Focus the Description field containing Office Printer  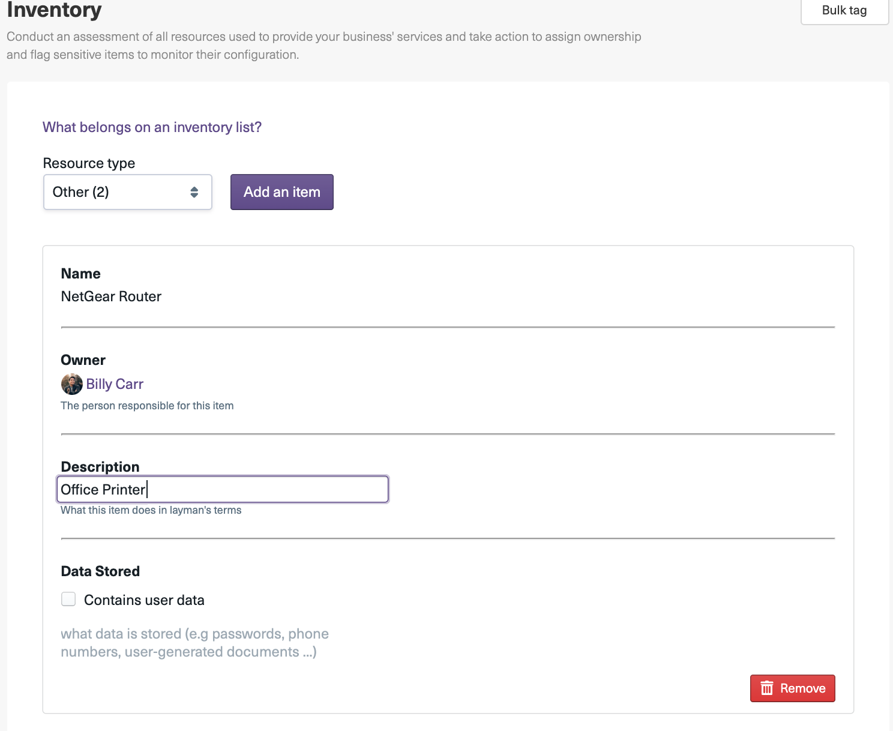tap(223, 490)
